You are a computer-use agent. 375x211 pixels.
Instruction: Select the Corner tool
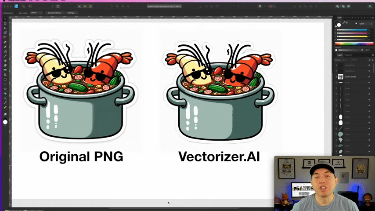(x=5, y=37)
